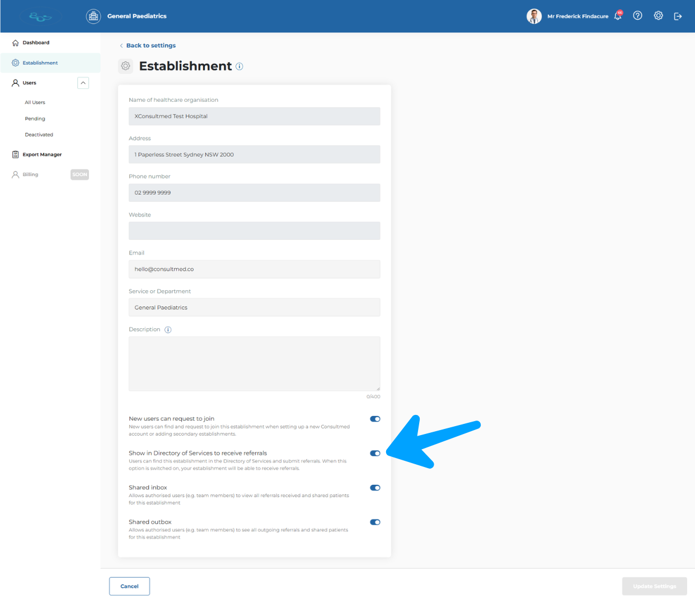
Task: Turn off the Shared inbox toggle
Action: (375, 488)
